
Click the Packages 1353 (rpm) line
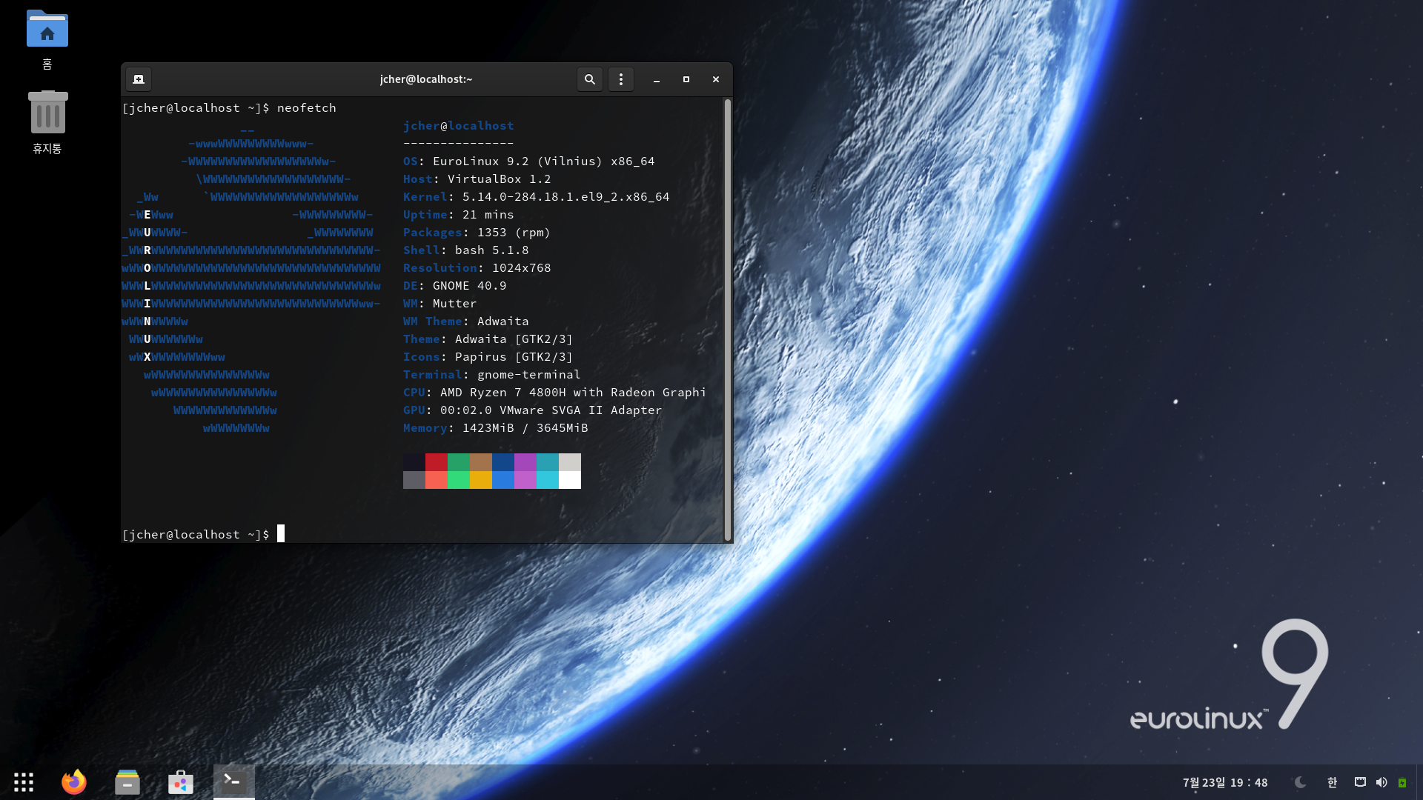(477, 233)
